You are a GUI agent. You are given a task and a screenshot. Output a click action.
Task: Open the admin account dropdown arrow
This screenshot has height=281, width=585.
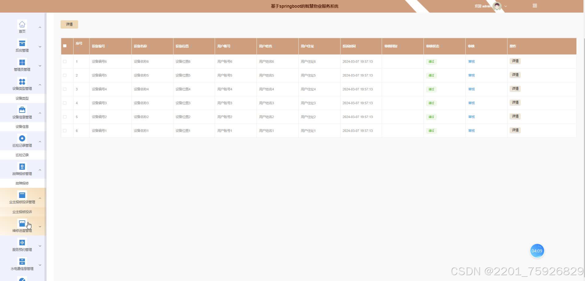pyautogui.click(x=506, y=6)
